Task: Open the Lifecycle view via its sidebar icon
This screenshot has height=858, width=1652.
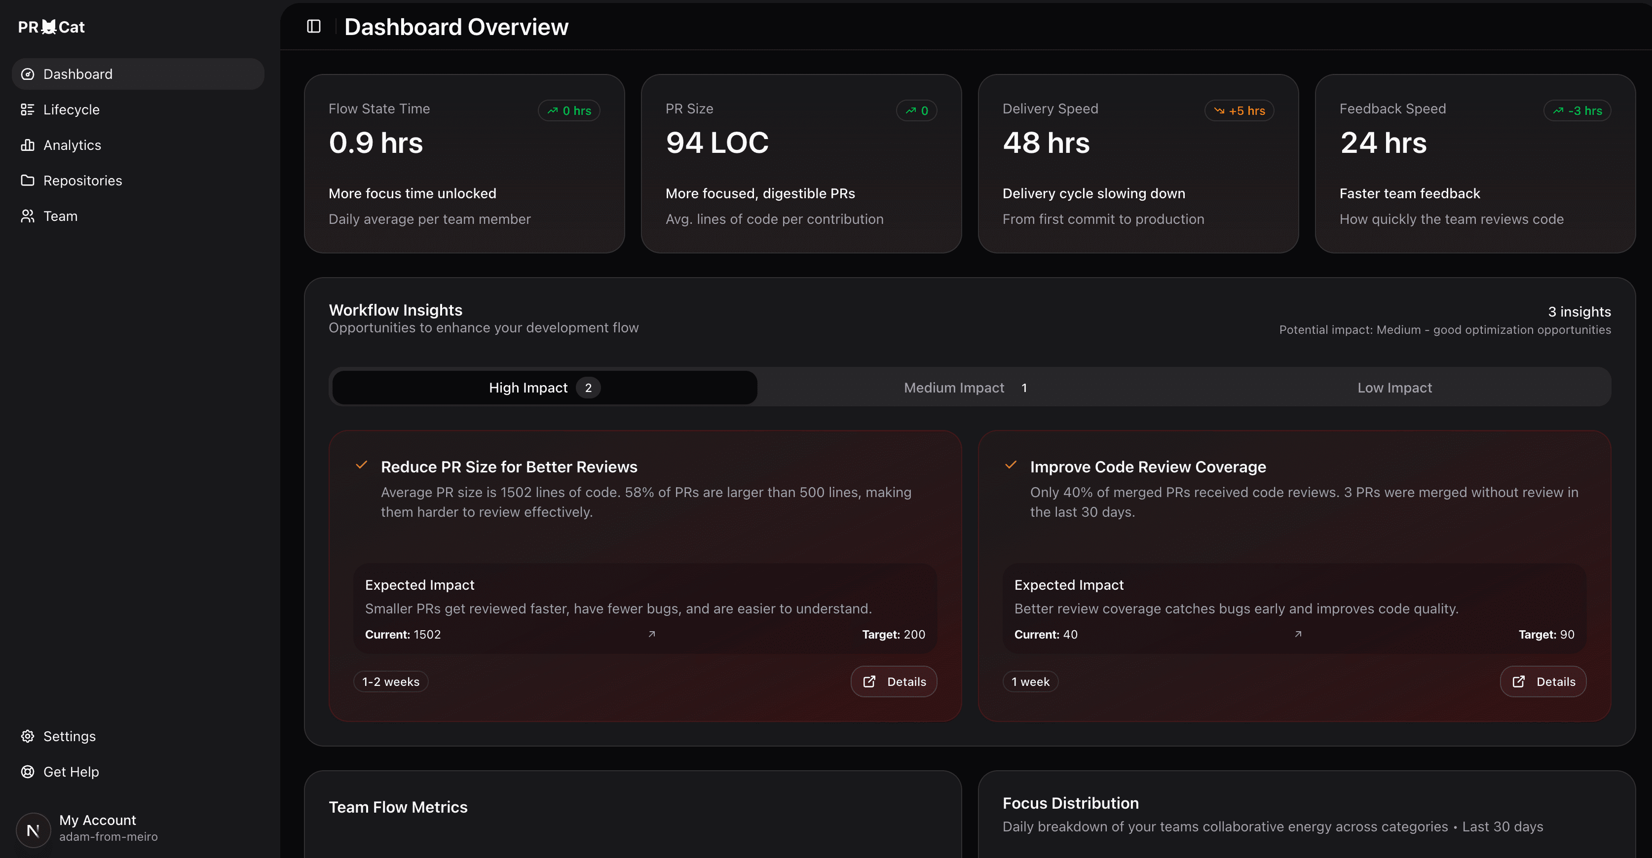Action: point(28,109)
